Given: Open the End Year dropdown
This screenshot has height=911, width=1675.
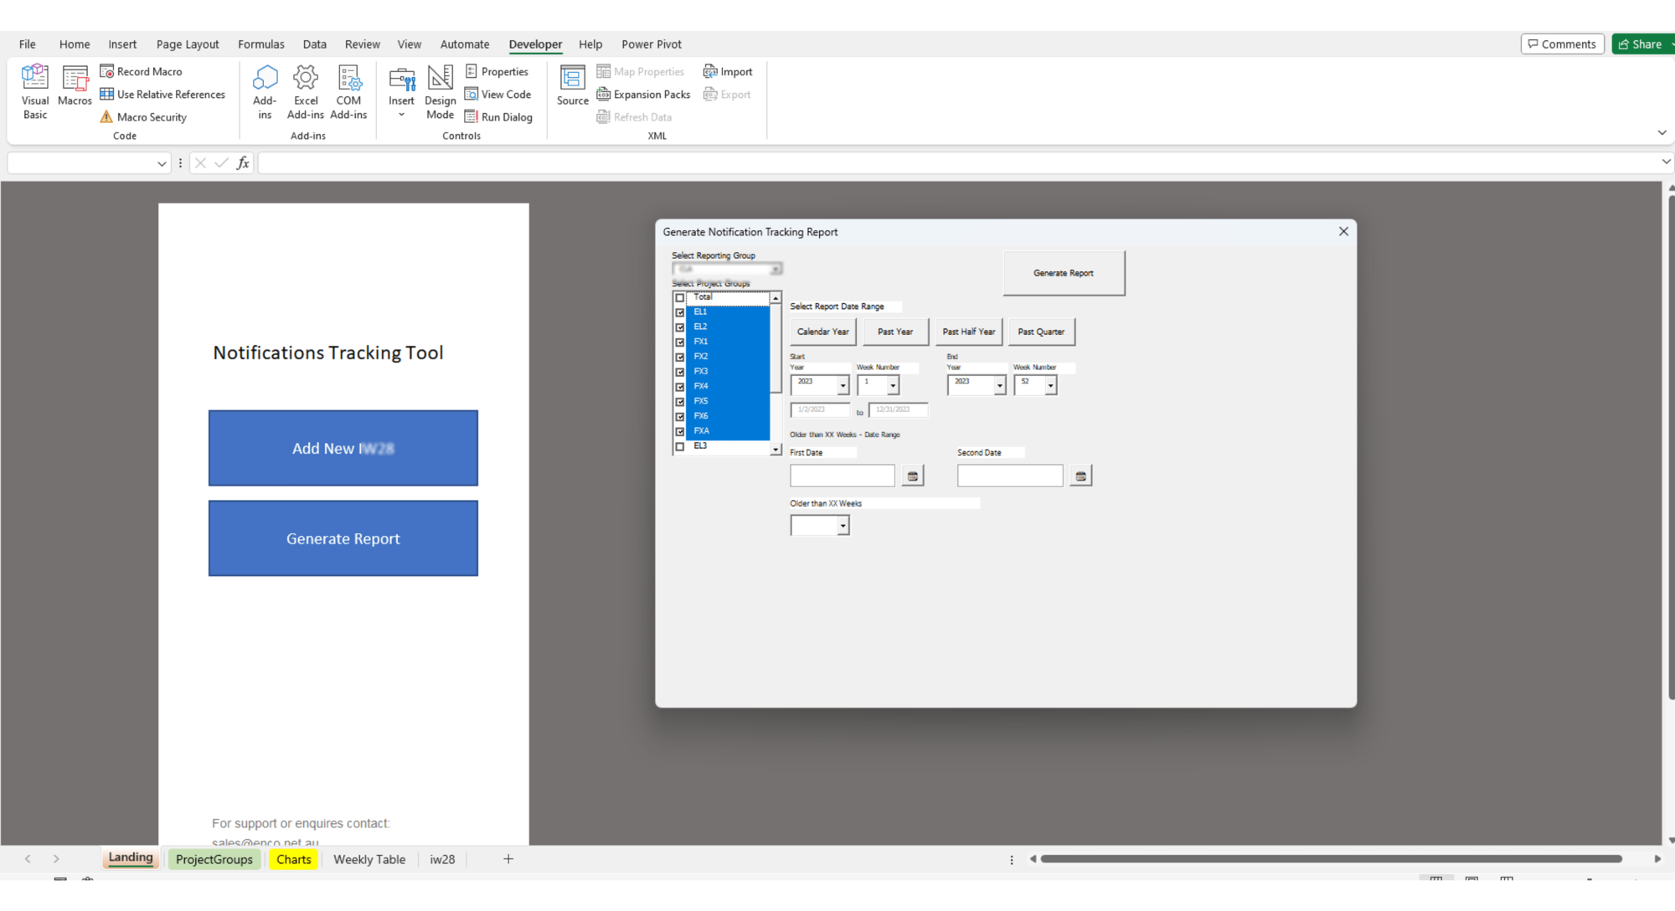Looking at the screenshot, I should click(x=999, y=385).
